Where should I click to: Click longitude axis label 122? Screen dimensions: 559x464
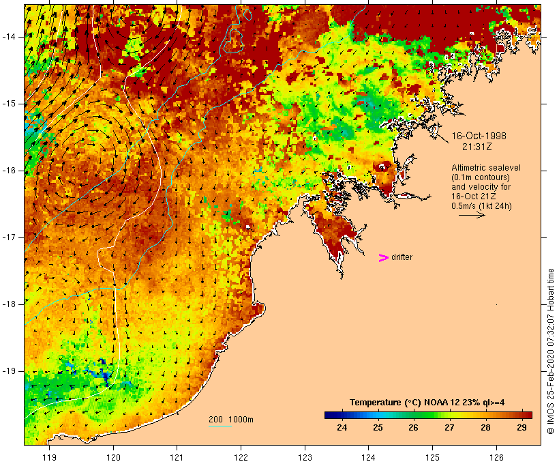241,458
